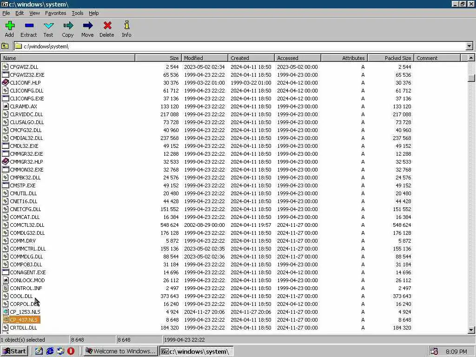Launch Internet Explorer from quick launch
The image size is (476, 357).
pyautogui.click(x=50, y=351)
